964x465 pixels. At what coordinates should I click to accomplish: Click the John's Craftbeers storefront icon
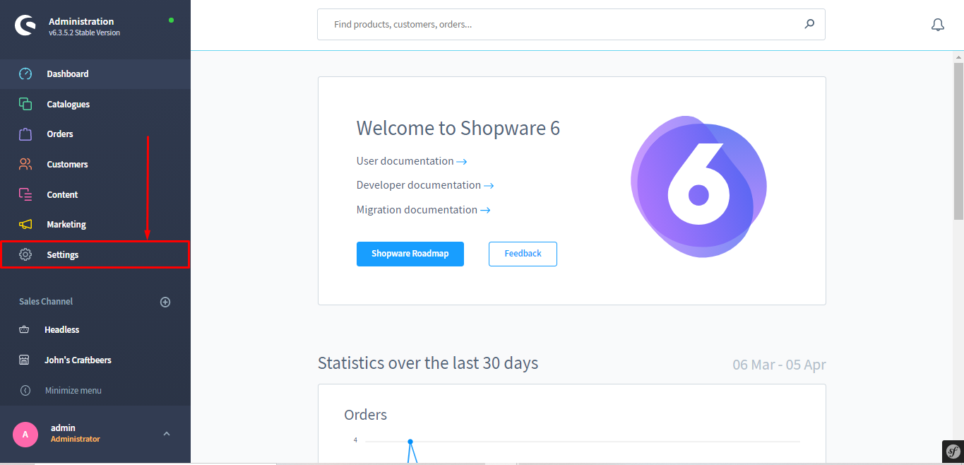tap(24, 360)
